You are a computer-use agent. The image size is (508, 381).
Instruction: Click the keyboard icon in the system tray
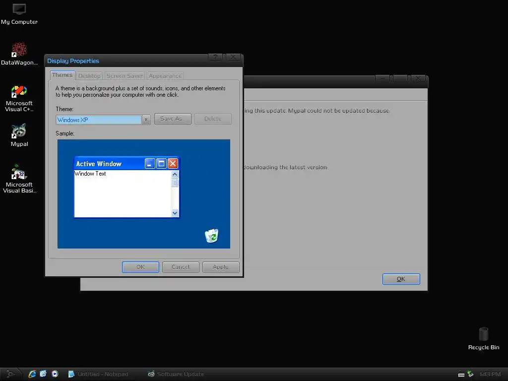coord(461,375)
